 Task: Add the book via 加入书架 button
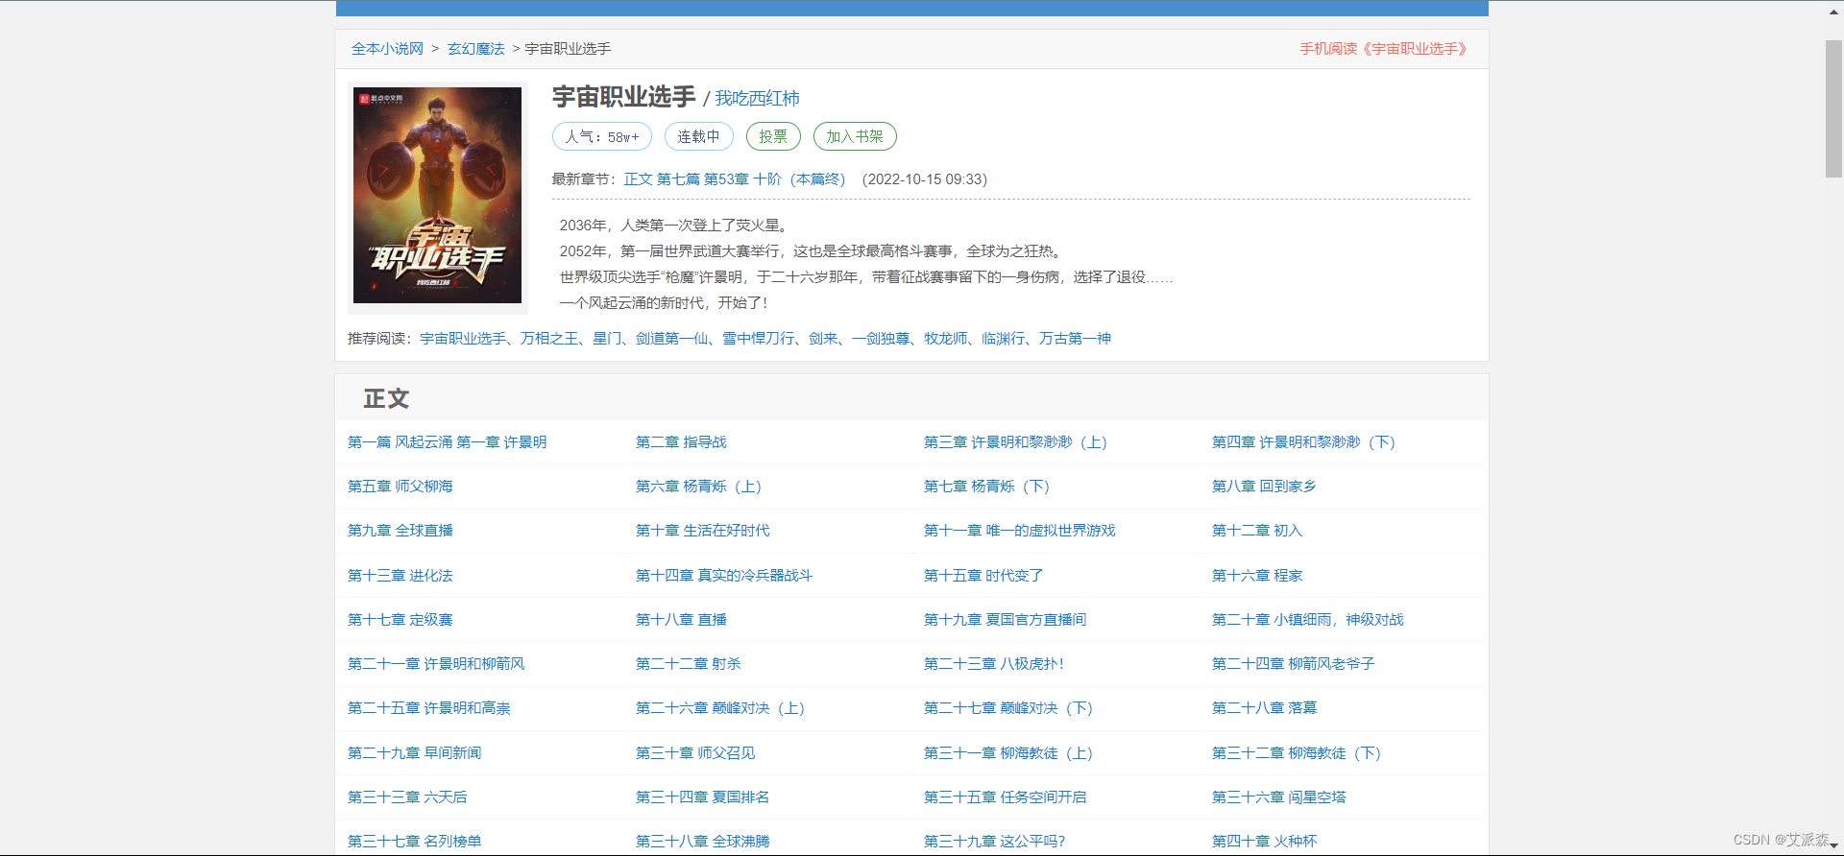pos(854,136)
